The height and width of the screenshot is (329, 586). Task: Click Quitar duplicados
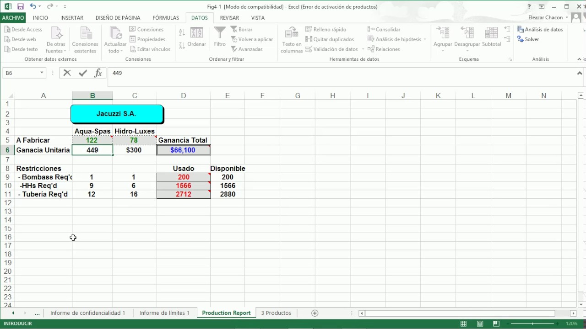tap(330, 39)
